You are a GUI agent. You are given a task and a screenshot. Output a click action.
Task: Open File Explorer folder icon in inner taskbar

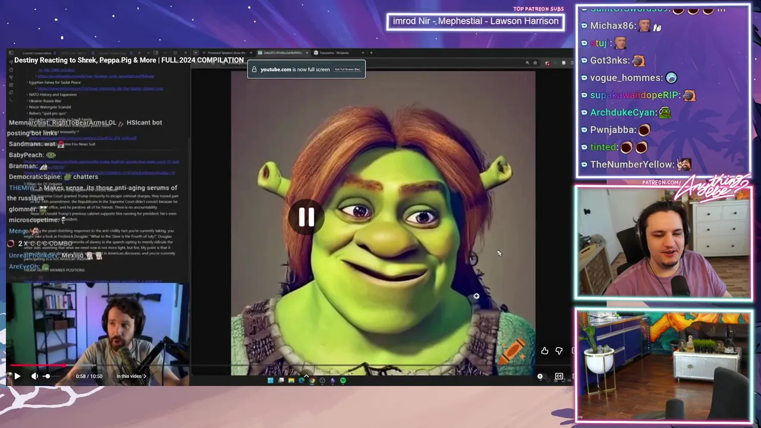[x=291, y=380]
